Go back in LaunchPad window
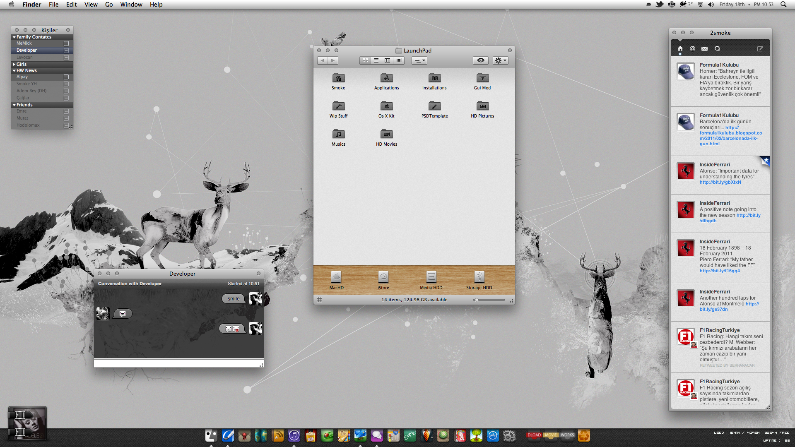Image resolution: width=795 pixels, height=447 pixels. 323,60
